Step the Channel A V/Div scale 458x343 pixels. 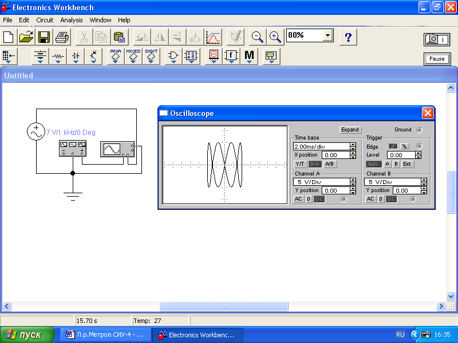[353, 182]
